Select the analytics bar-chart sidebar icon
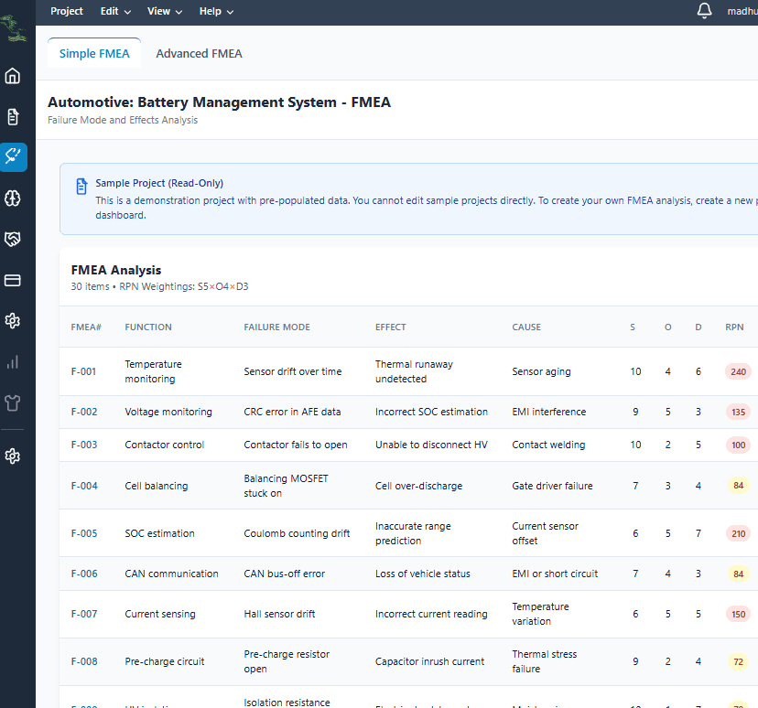The width and height of the screenshot is (758, 708). (x=12, y=361)
